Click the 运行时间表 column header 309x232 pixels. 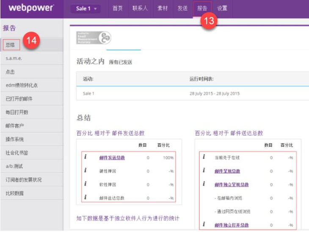[x=201, y=79]
